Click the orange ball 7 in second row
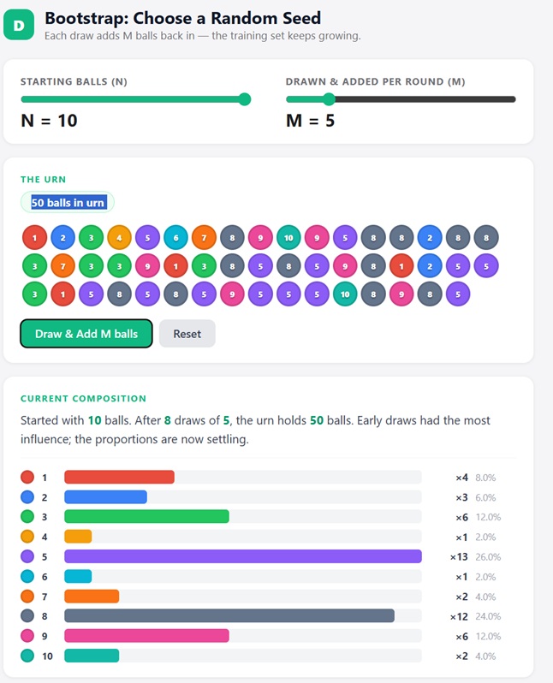Screen dimensions: 553x683 click(x=62, y=265)
